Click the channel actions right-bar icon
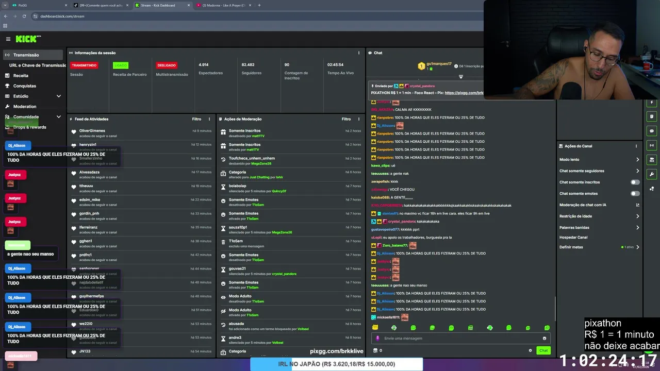Screen dimensions: 660x371 click(652, 160)
